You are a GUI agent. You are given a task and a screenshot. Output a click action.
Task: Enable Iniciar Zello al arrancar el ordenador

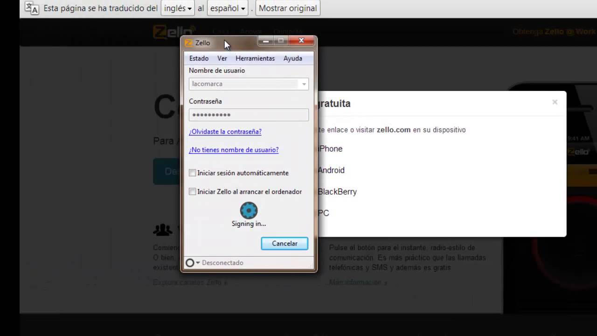192,191
